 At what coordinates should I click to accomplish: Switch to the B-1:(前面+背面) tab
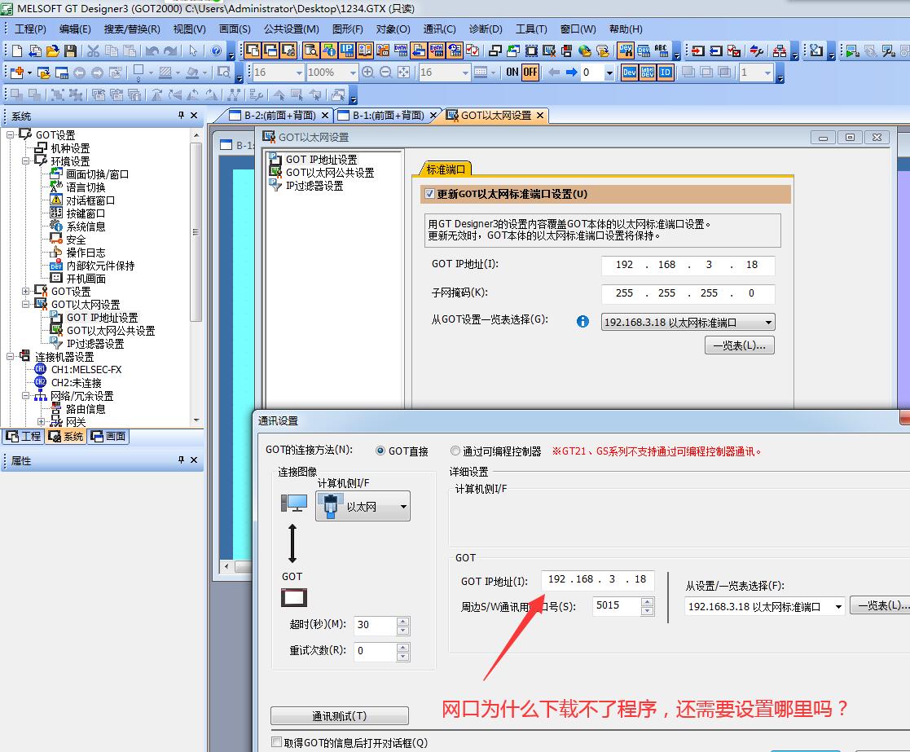(387, 116)
